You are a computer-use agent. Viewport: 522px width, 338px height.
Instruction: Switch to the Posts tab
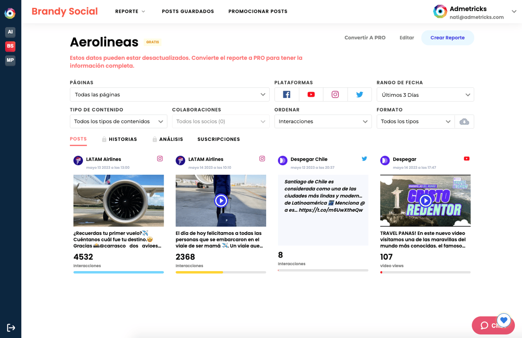point(78,139)
